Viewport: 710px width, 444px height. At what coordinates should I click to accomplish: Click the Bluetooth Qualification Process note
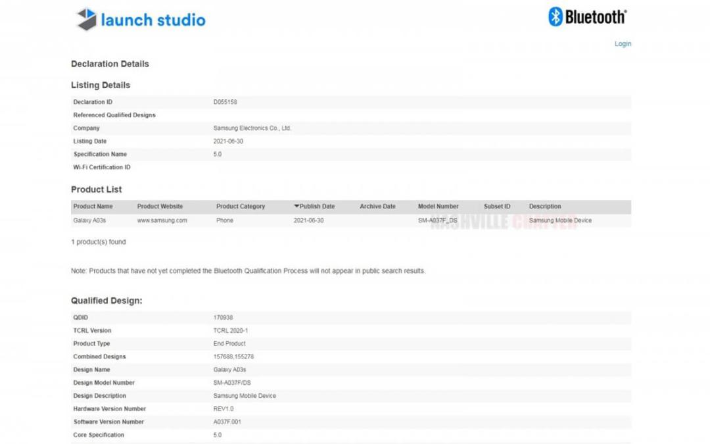[x=248, y=271]
